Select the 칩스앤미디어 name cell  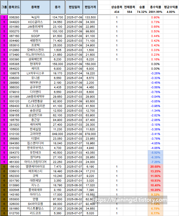coord(35,143)
